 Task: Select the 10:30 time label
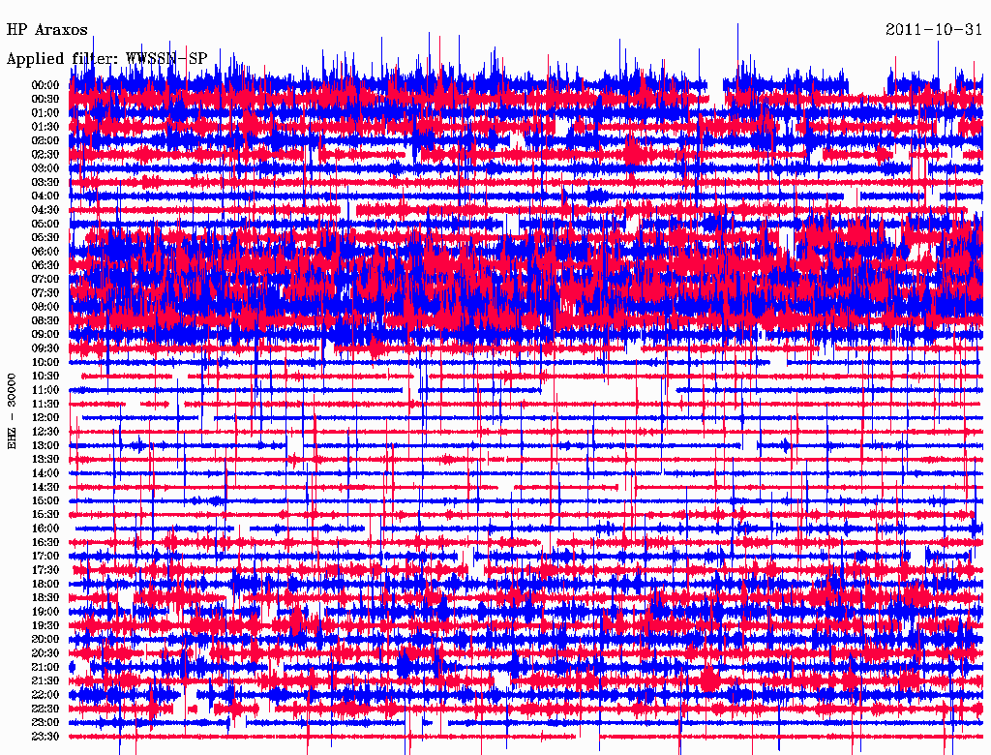coord(45,377)
